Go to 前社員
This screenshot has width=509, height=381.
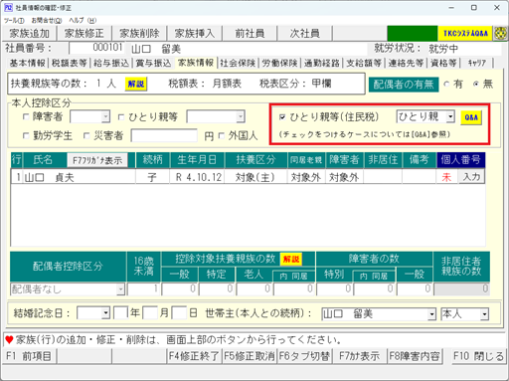click(250, 33)
